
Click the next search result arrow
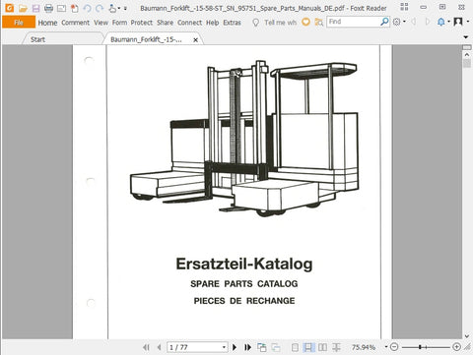(427, 22)
